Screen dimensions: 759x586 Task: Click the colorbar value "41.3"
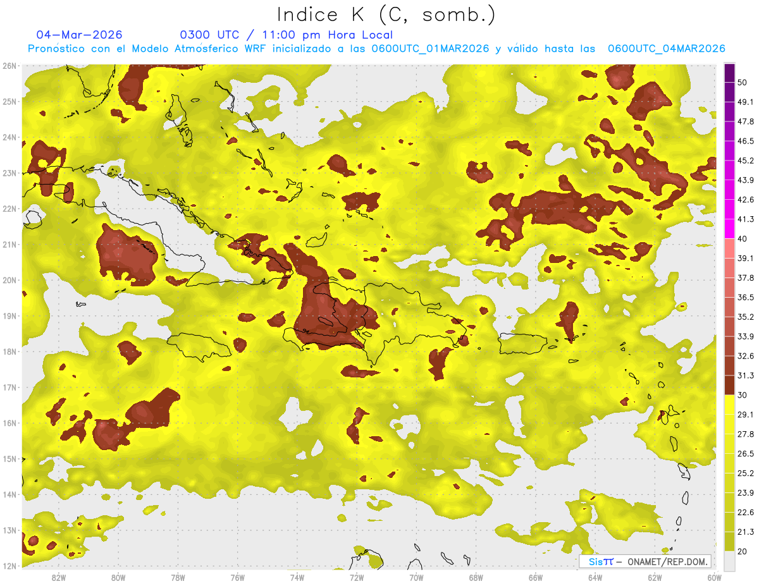[745, 219]
